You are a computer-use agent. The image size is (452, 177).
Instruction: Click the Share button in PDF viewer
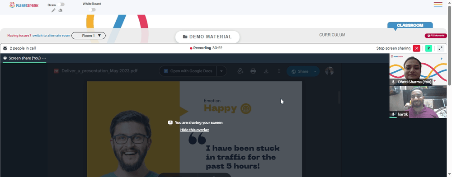300,71
